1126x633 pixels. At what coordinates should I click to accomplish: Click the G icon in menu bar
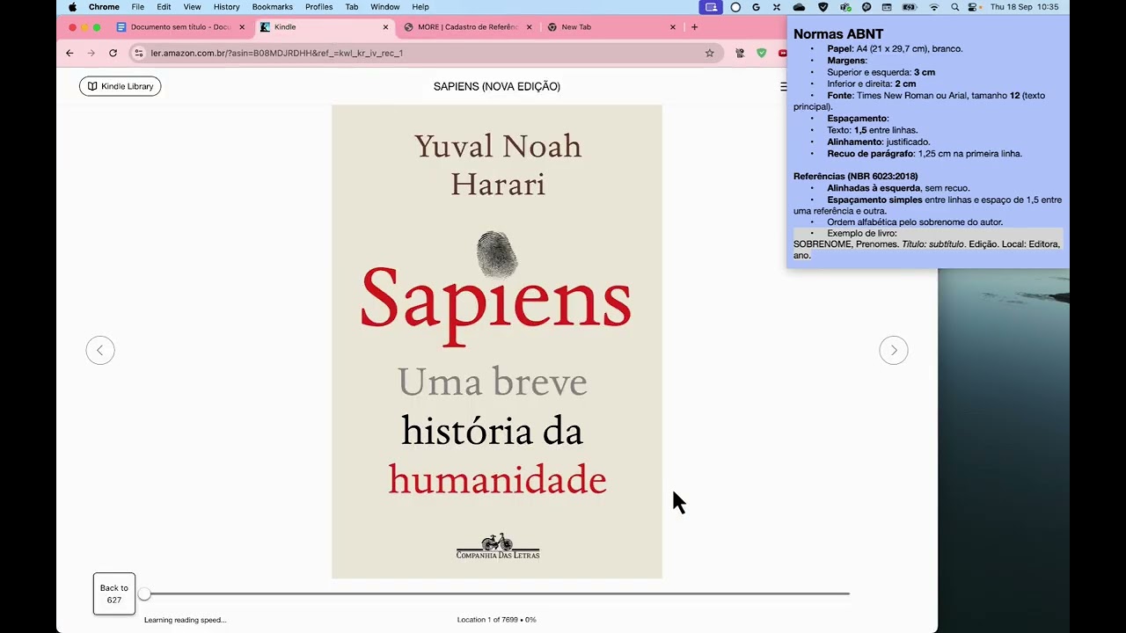[756, 7]
